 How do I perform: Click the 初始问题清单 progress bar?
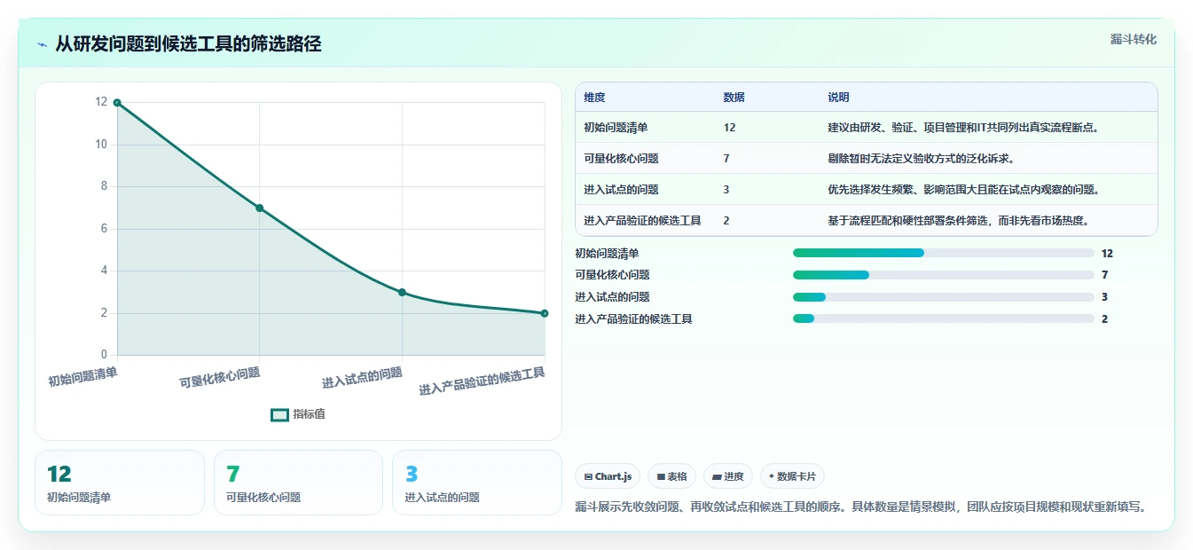point(943,253)
